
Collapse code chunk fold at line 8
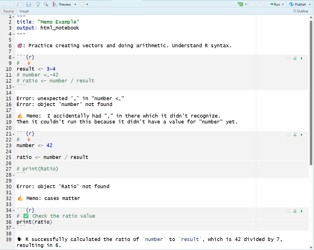(x=14, y=58)
